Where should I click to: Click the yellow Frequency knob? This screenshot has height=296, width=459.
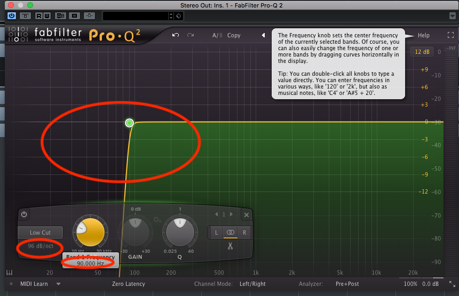[x=90, y=232]
